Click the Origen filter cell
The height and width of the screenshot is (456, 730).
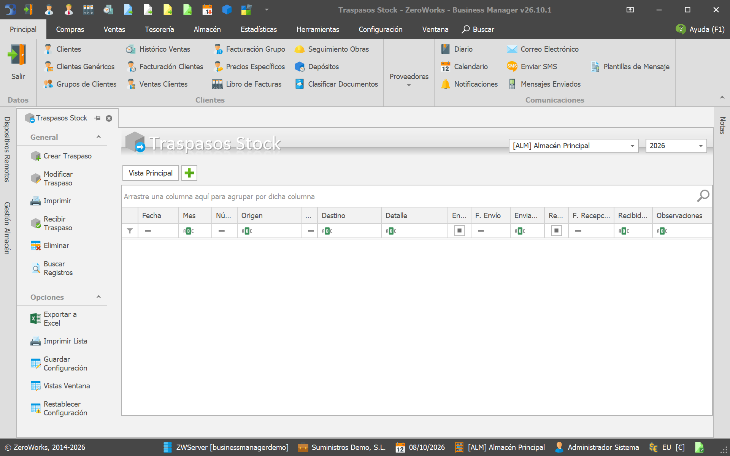tap(269, 231)
